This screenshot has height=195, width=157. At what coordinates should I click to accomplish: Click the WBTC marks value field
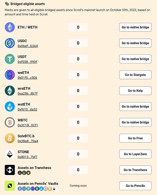78,122
